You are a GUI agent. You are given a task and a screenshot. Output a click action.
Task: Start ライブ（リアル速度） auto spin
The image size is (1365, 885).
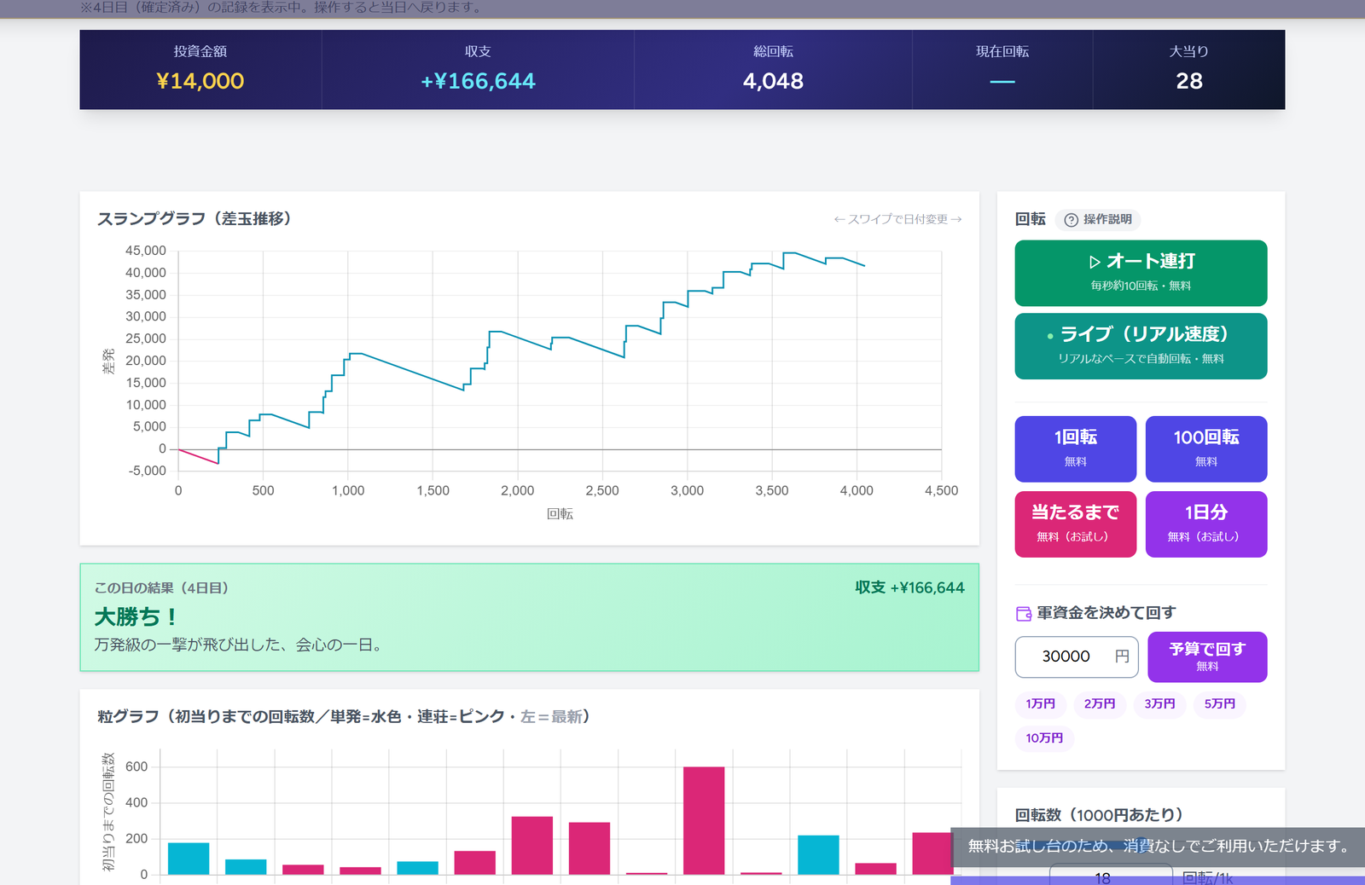coord(1141,346)
